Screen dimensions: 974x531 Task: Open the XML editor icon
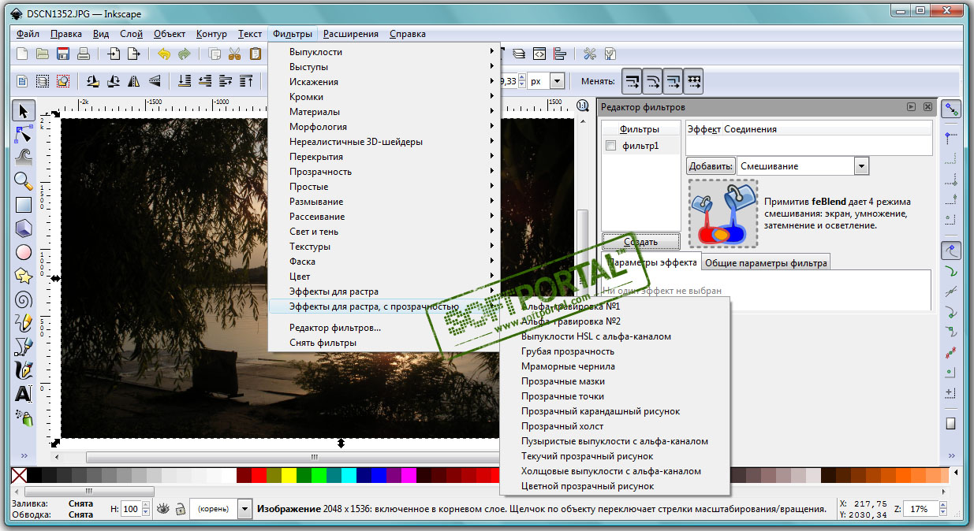(539, 54)
